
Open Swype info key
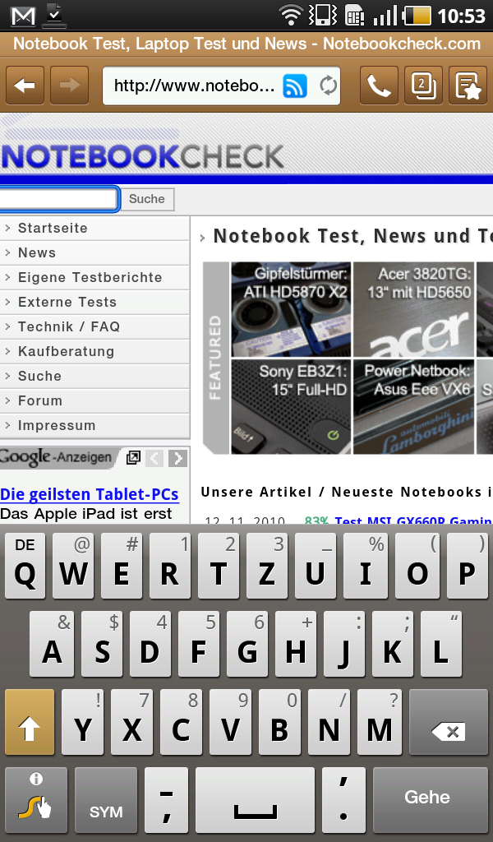pyautogui.click(x=36, y=799)
